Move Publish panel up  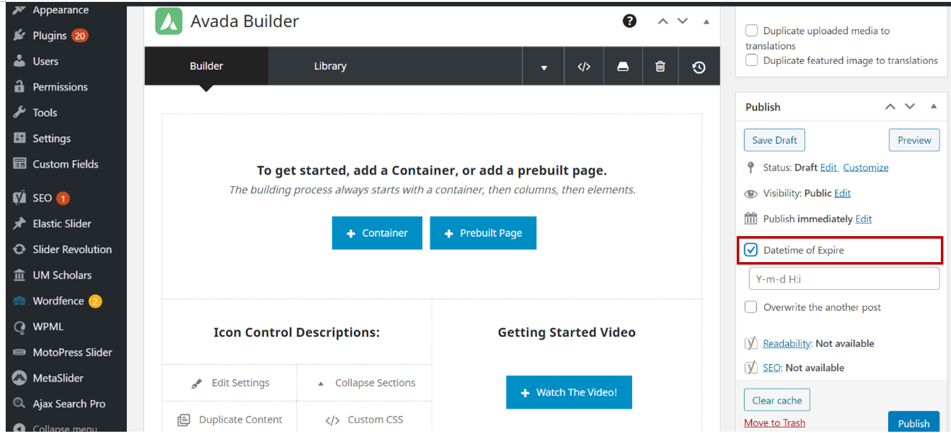pos(891,106)
